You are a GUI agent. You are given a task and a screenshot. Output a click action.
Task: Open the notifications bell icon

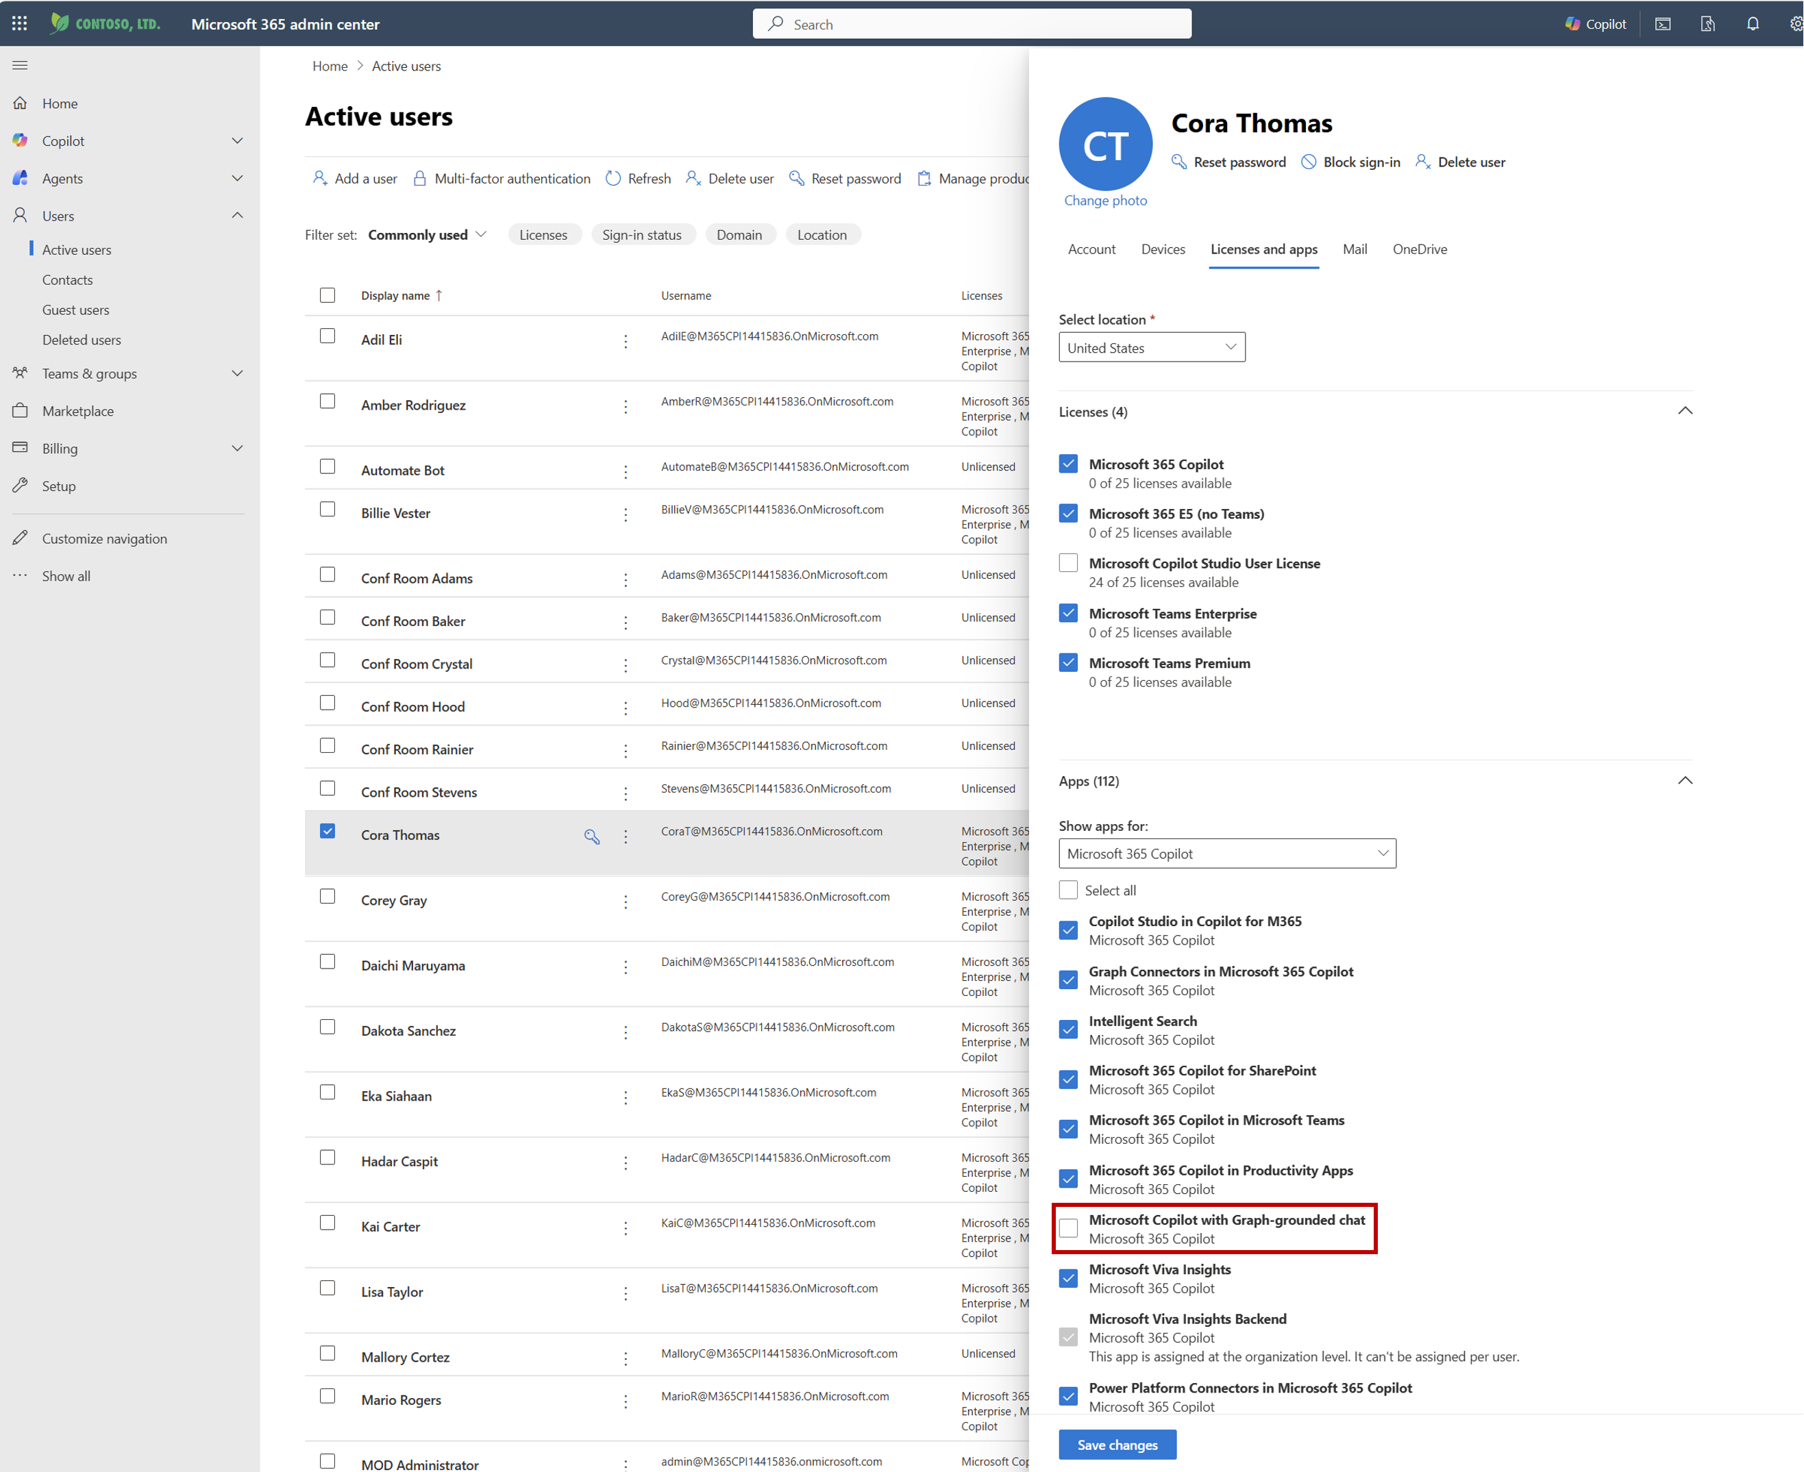[1752, 24]
